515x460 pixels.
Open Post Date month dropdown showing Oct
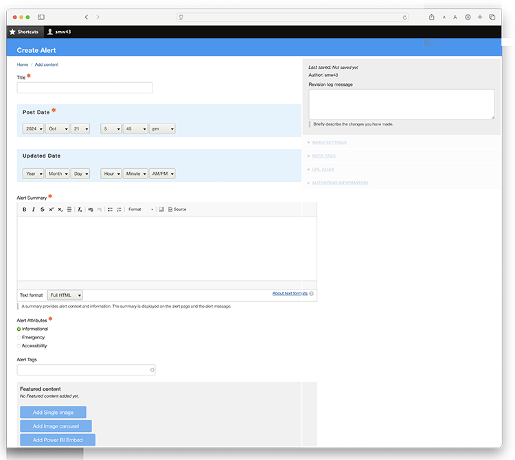(57, 128)
